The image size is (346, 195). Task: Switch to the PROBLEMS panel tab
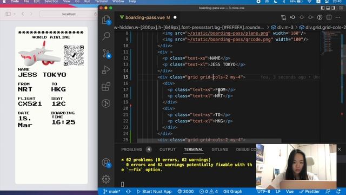click(x=132, y=149)
